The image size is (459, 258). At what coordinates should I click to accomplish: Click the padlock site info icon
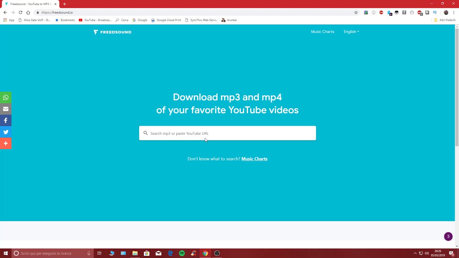(x=38, y=13)
